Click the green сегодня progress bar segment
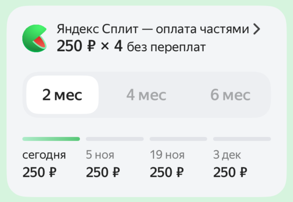 (x=51, y=139)
